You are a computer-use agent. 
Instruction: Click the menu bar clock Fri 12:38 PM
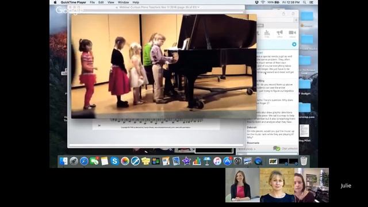tap(291, 2)
